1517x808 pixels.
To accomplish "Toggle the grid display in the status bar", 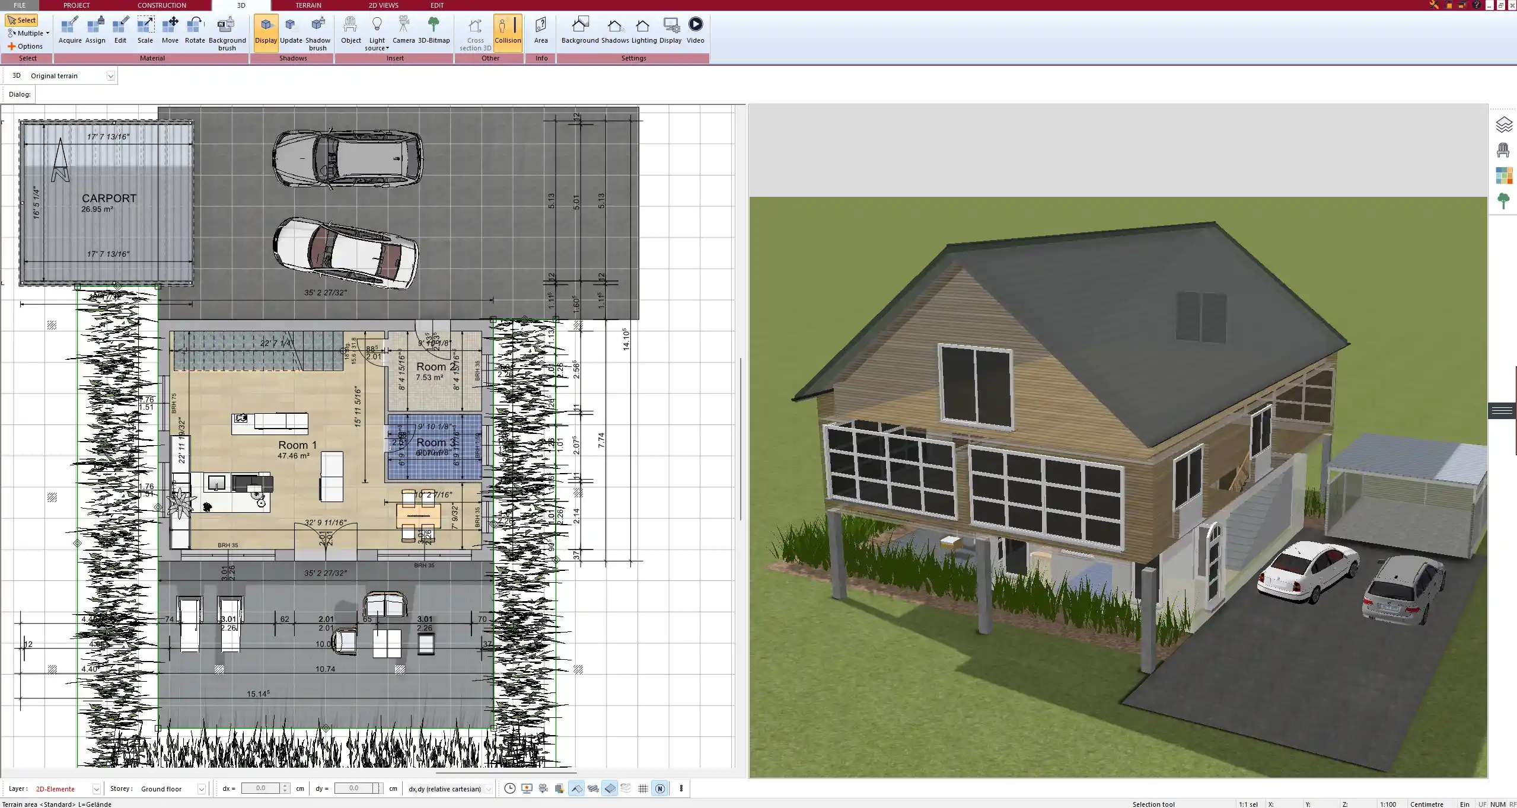I will pos(643,788).
